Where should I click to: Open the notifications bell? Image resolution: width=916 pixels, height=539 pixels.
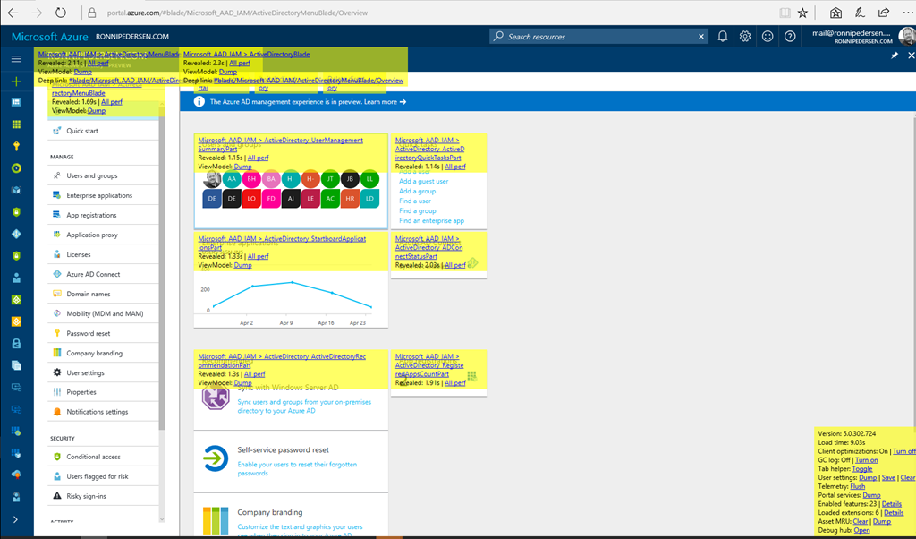pyautogui.click(x=723, y=36)
